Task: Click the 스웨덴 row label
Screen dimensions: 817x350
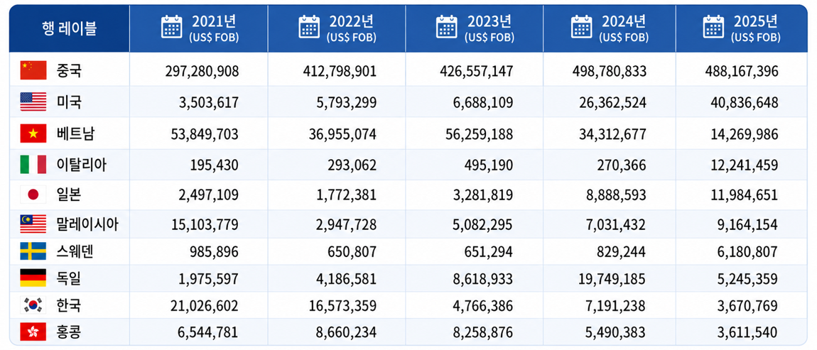Action: [x=75, y=252]
